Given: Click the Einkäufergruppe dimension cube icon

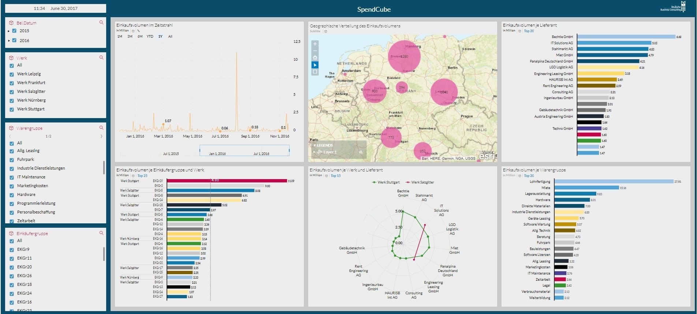Looking at the screenshot, I should tap(11, 233).
